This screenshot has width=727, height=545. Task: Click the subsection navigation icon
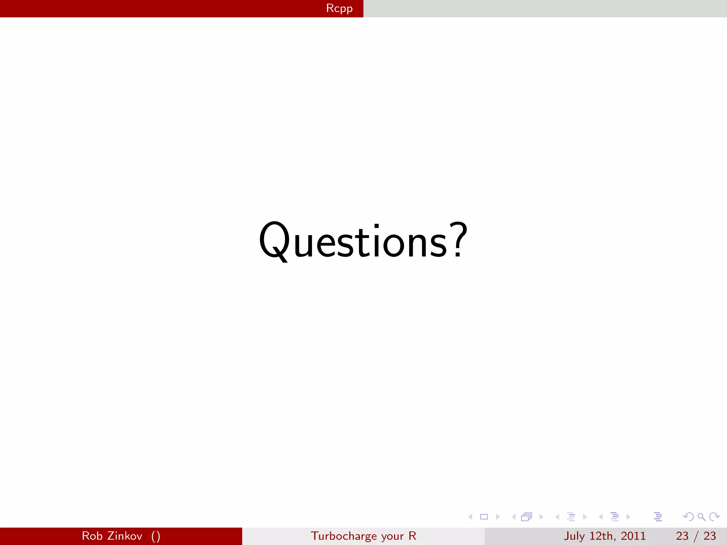571,517
